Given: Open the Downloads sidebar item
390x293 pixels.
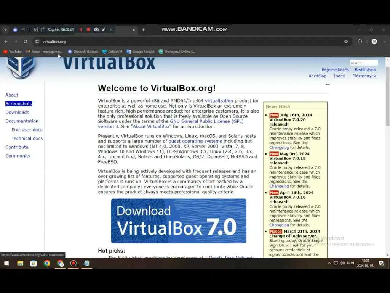Looking at the screenshot, I should click(17, 113).
